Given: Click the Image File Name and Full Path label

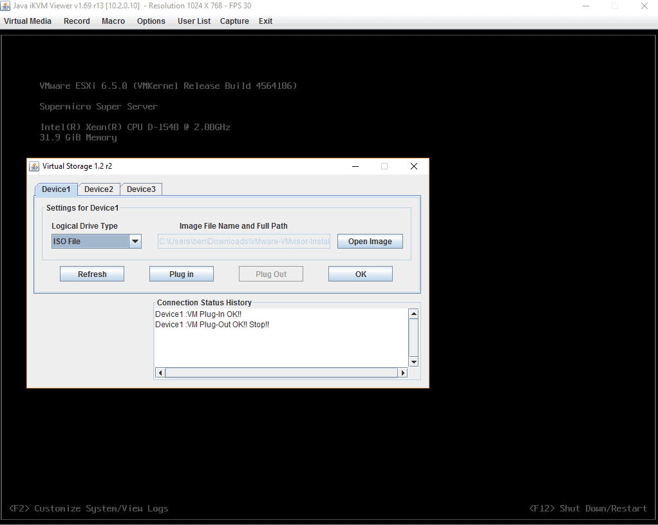Looking at the screenshot, I should (x=233, y=226).
